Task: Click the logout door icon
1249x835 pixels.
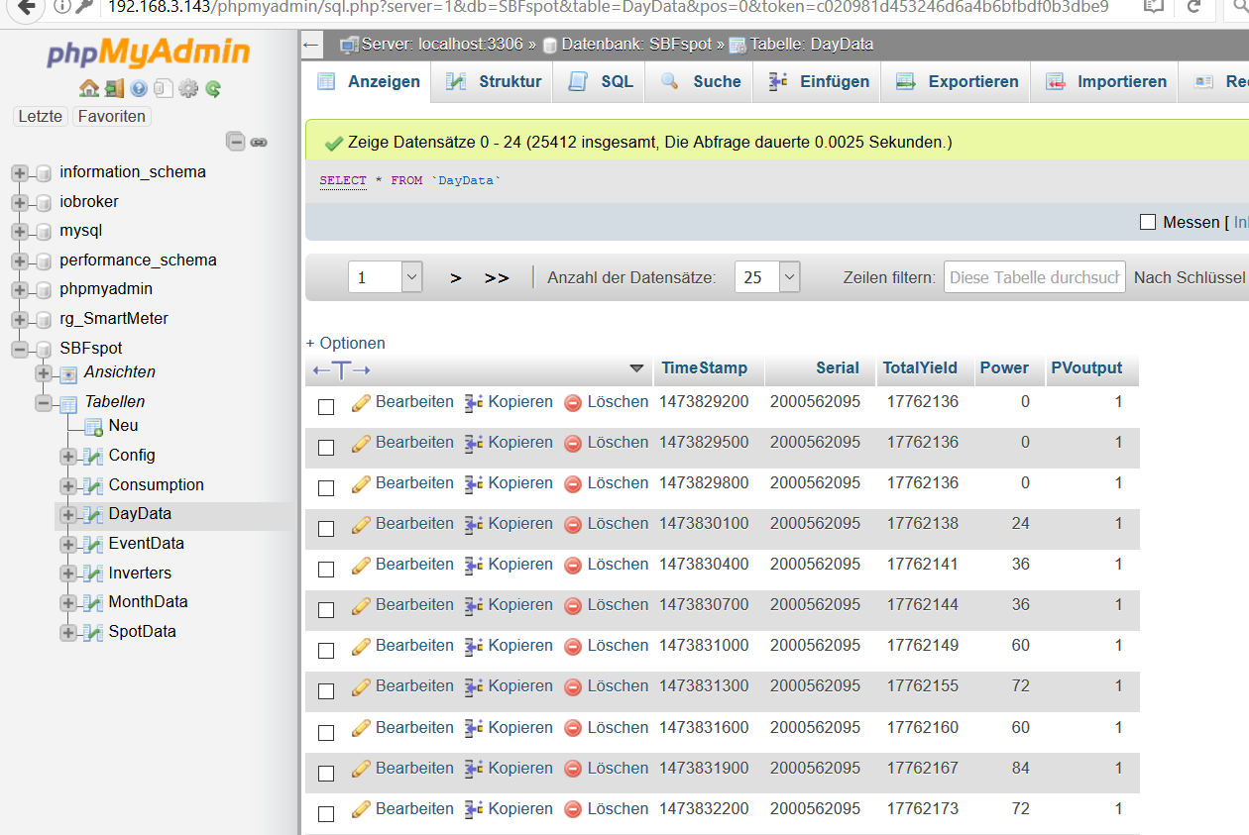Action: coord(114,88)
